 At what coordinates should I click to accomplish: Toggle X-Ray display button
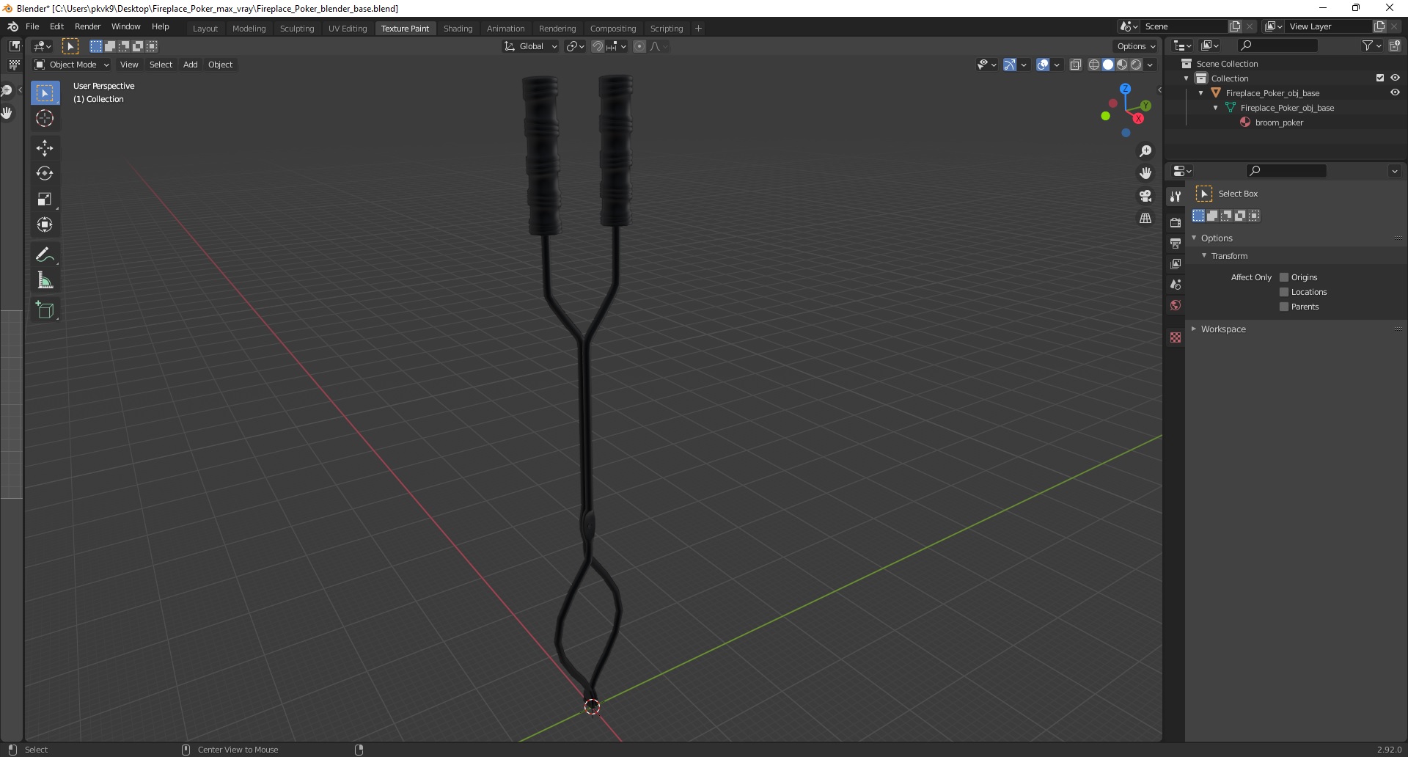pyautogui.click(x=1076, y=65)
